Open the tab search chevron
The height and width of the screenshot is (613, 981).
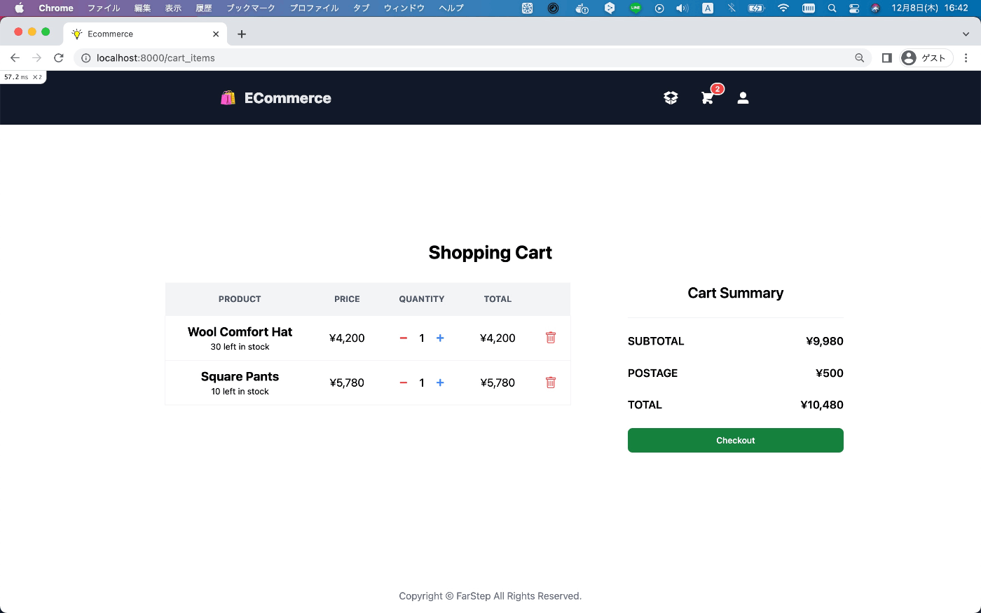point(966,34)
